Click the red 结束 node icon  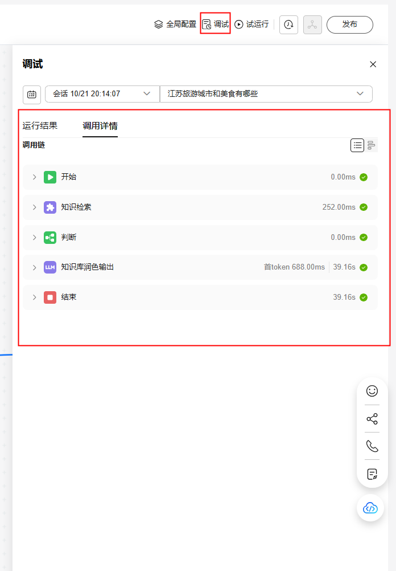[50, 297]
